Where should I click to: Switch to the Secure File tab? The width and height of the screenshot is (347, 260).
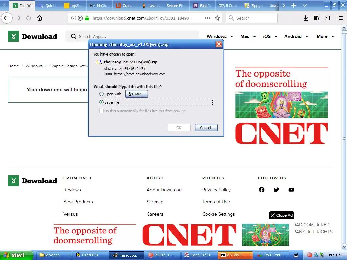(x=176, y=6)
